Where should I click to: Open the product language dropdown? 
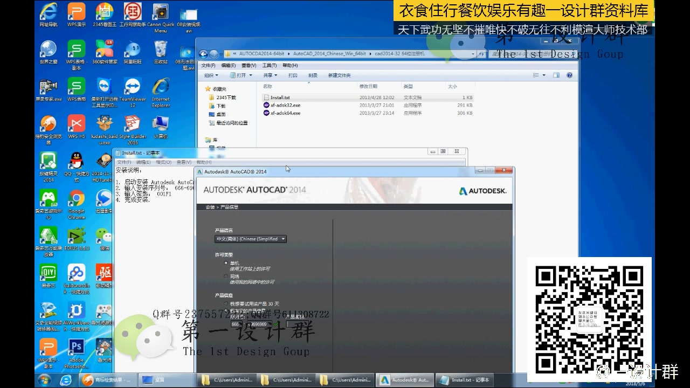coord(251,239)
